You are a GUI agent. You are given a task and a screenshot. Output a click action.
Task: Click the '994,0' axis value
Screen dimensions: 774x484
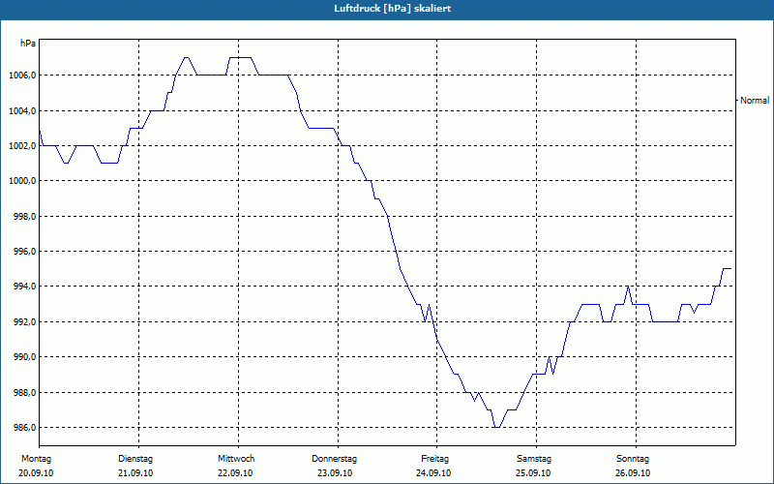24,287
